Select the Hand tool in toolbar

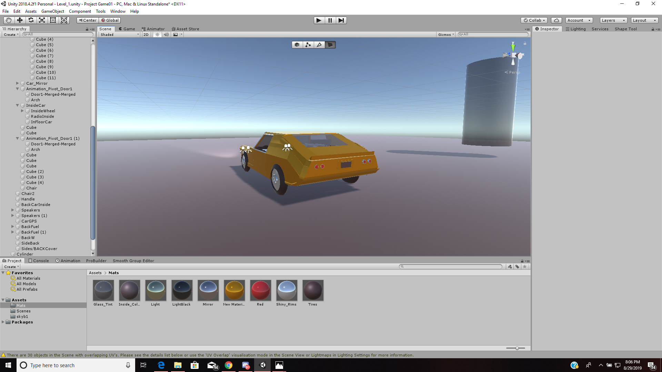pos(9,20)
